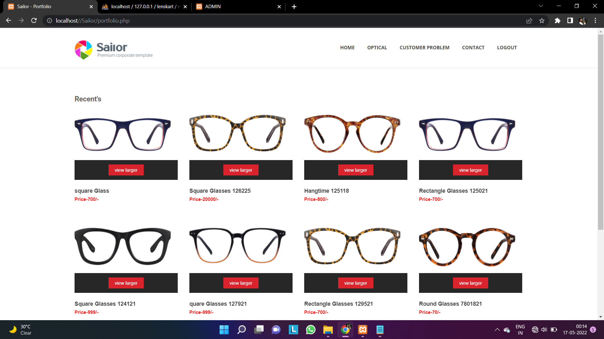Image resolution: width=604 pixels, height=339 pixels.
Task: Open XAMPP from the taskbar
Action: click(x=363, y=330)
